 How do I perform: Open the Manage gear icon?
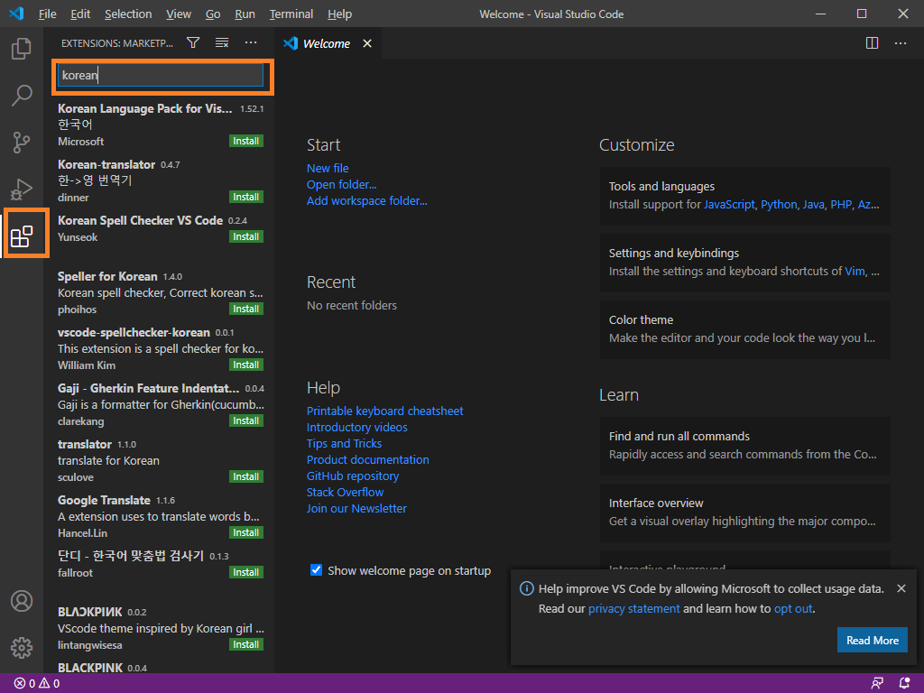[22, 648]
